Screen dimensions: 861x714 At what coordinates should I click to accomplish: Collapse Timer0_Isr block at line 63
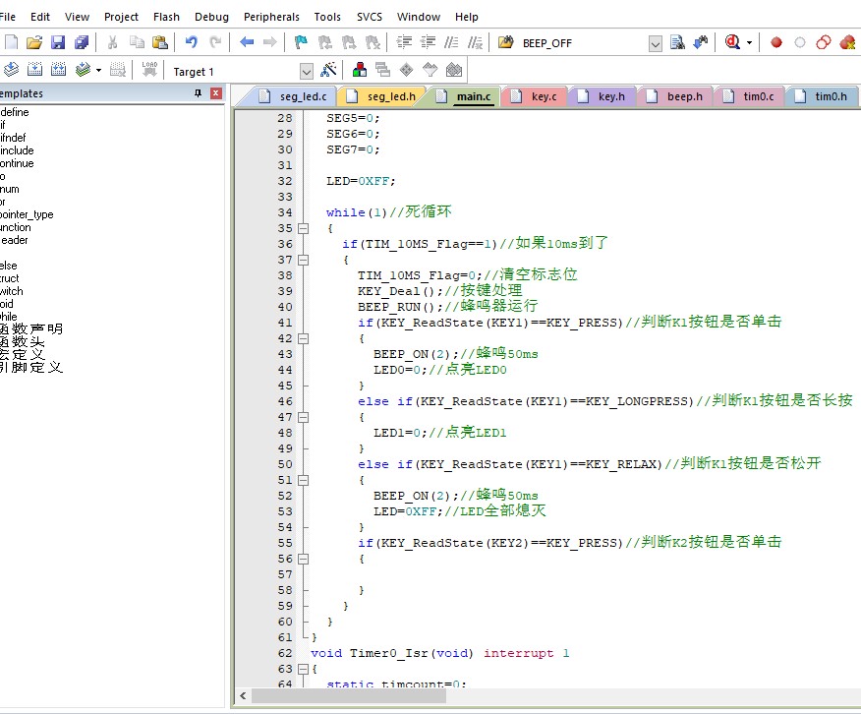pyautogui.click(x=303, y=669)
